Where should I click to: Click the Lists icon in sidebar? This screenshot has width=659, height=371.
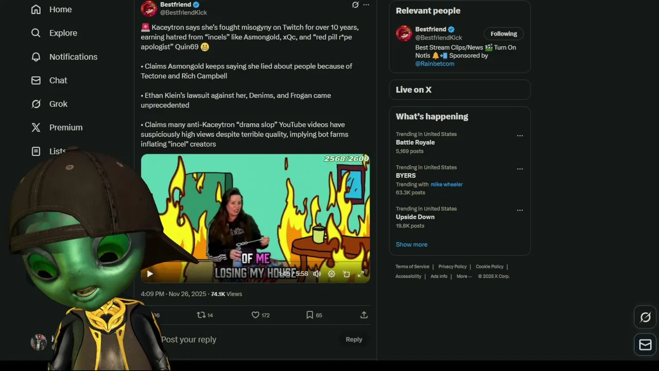click(36, 151)
